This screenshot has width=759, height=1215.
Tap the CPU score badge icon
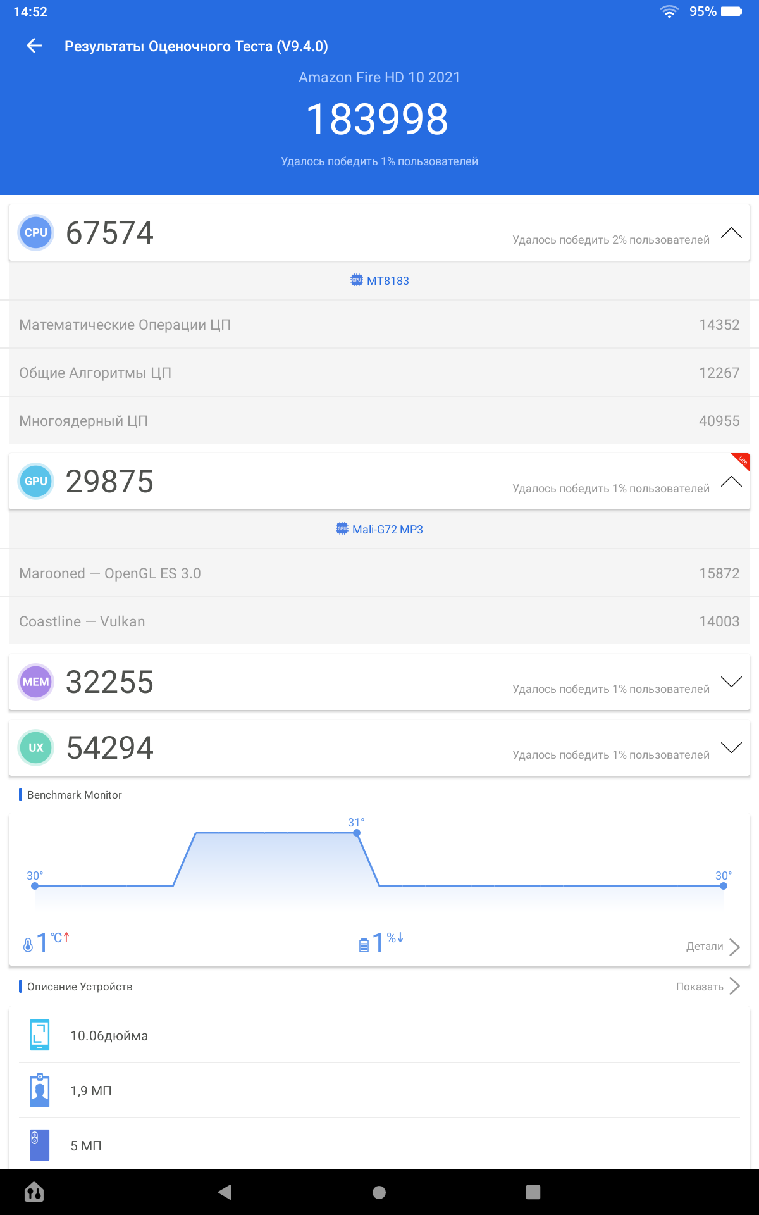click(x=36, y=233)
